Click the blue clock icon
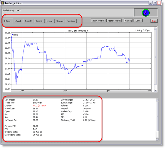 146,13
